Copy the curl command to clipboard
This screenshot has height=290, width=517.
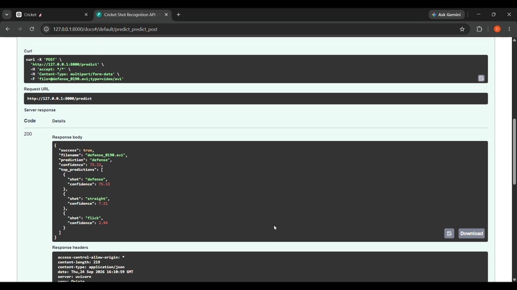point(481,78)
